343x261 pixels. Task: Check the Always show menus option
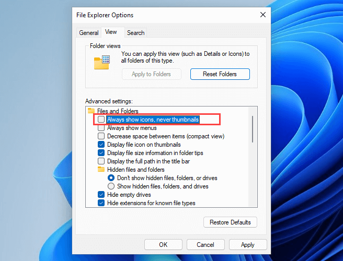click(x=101, y=128)
